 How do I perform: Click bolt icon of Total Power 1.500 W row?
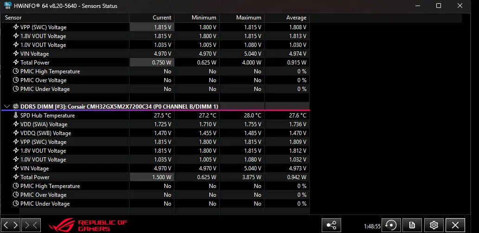pyautogui.click(x=16, y=177)
